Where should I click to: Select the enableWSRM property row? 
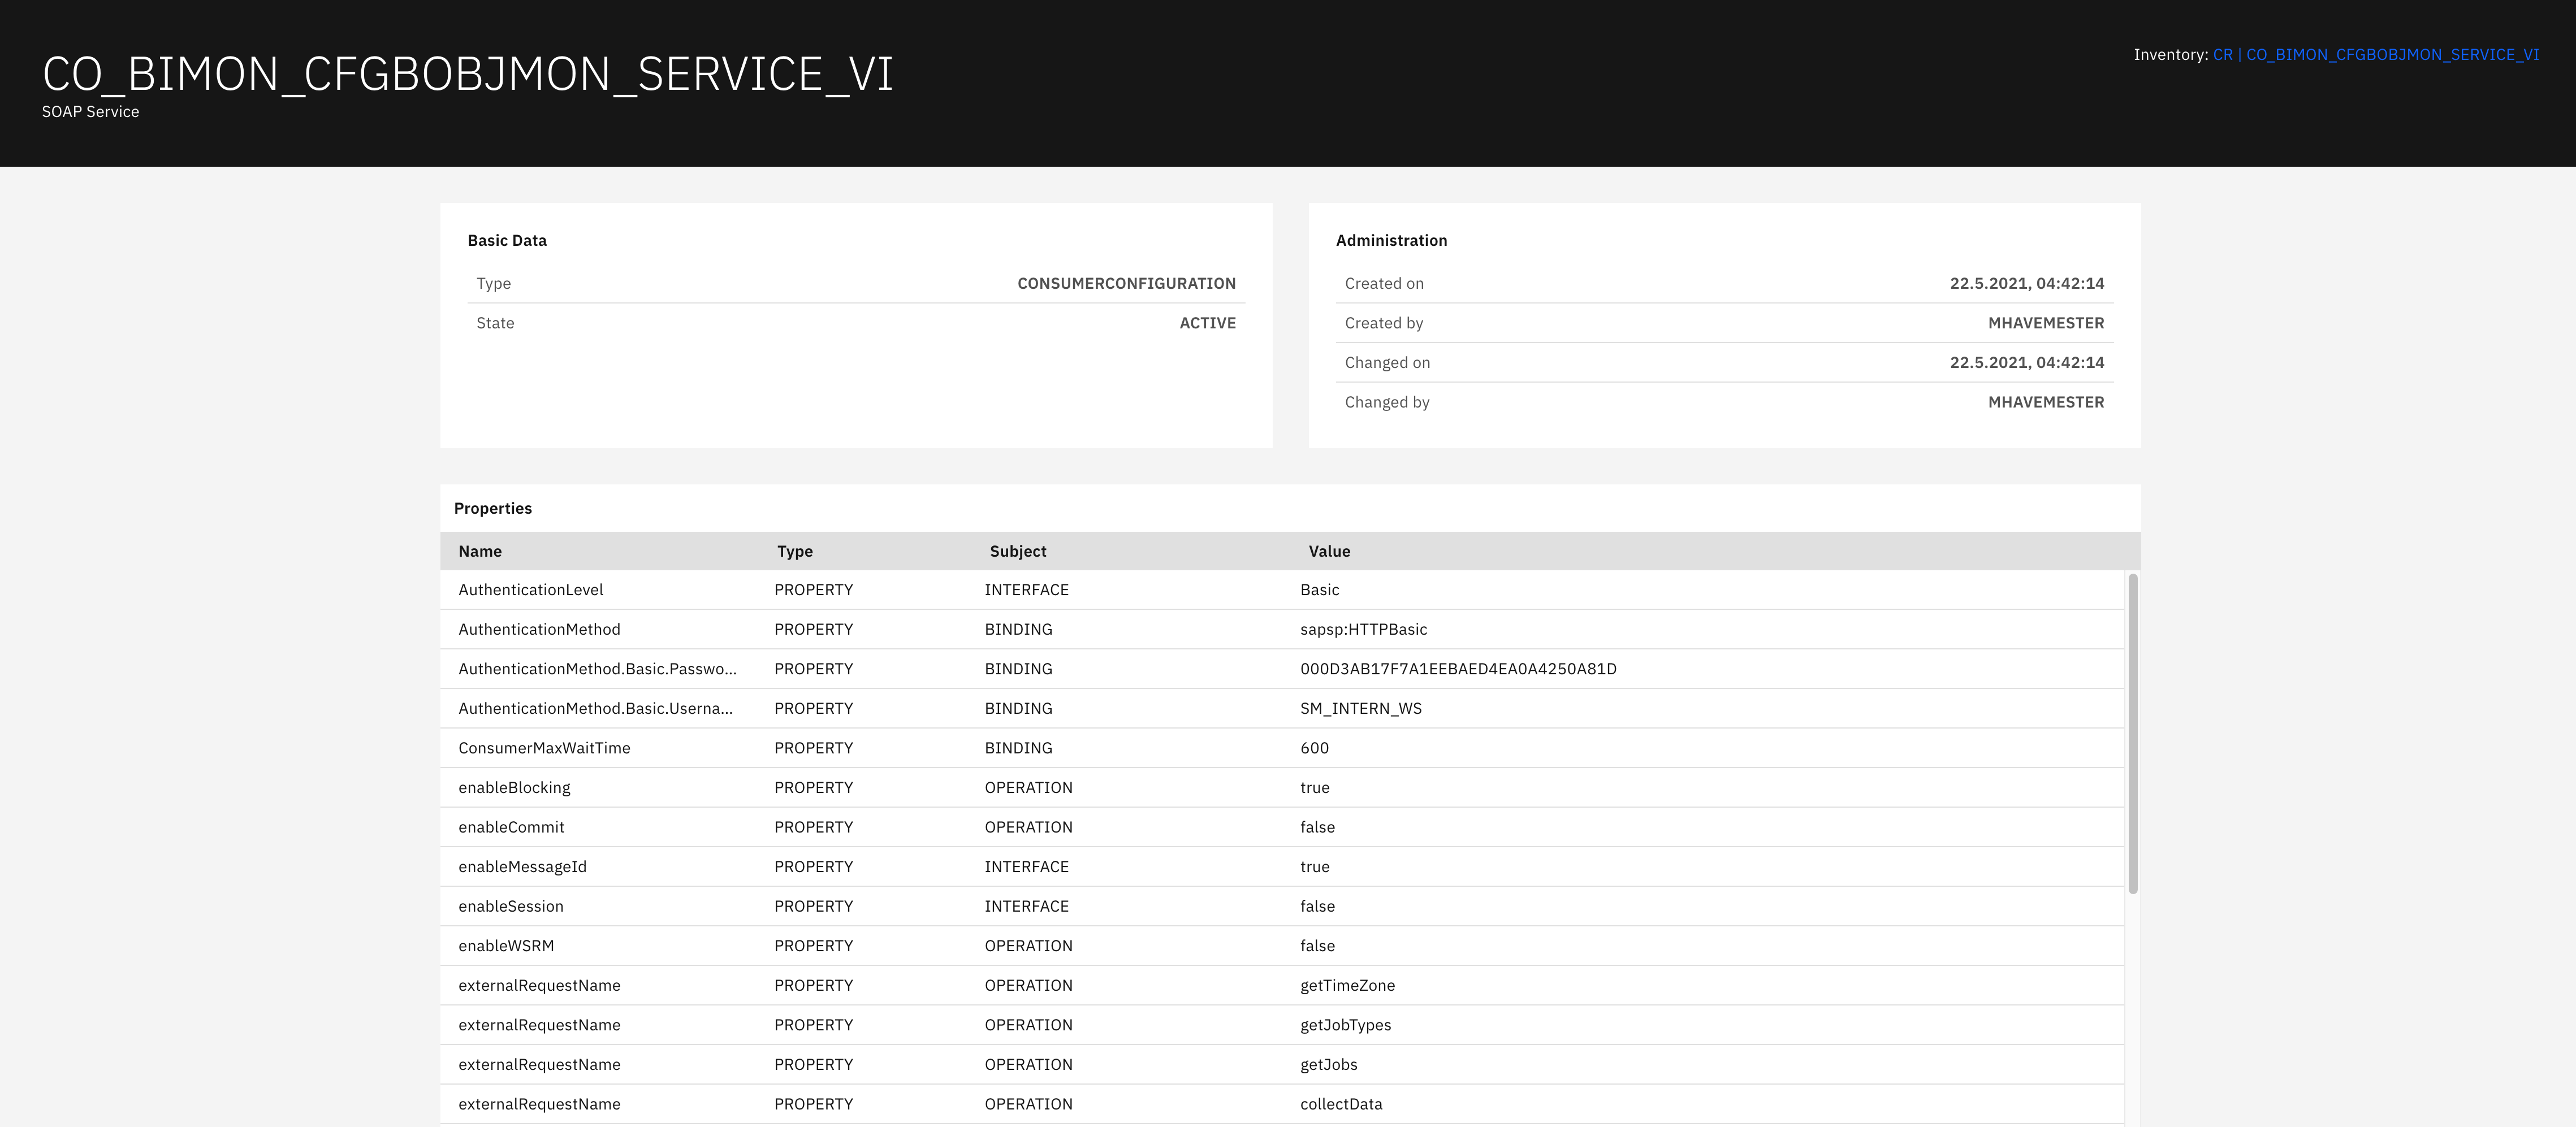[506, 946]
